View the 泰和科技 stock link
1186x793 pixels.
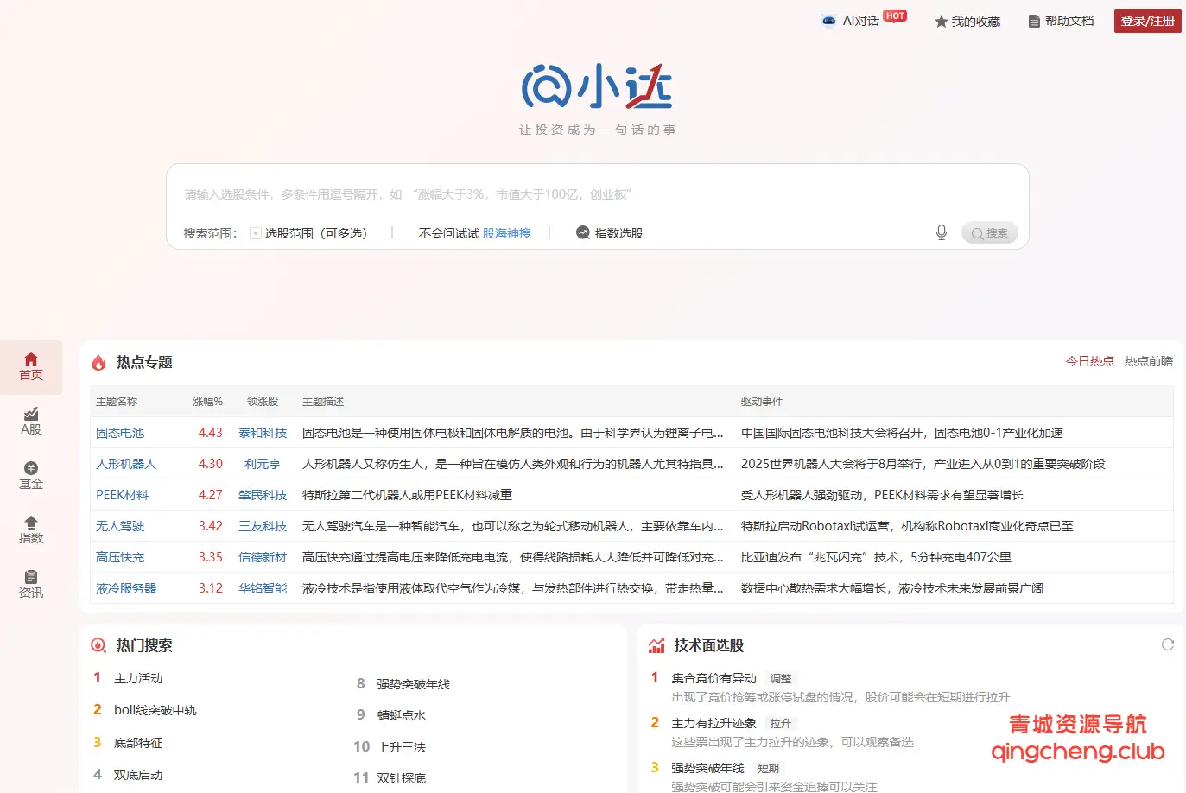pyautogui.click(x=263, y=433)
